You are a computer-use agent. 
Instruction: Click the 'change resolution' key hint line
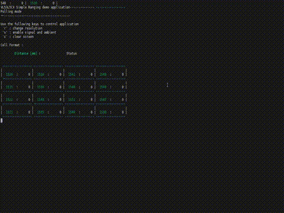click(23, 28)
